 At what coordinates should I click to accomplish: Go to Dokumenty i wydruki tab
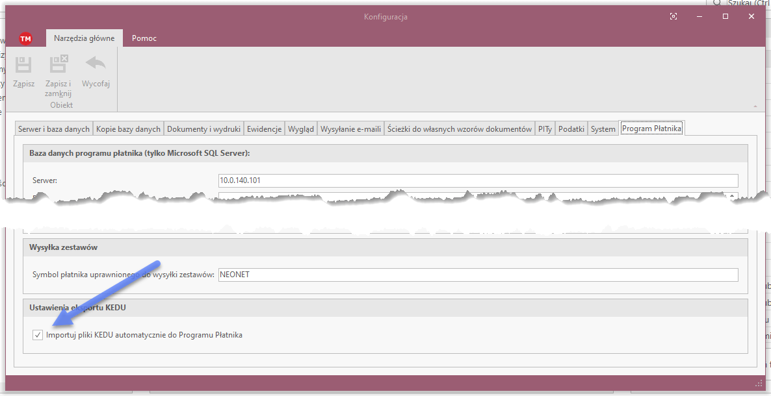tap(203, 129)
